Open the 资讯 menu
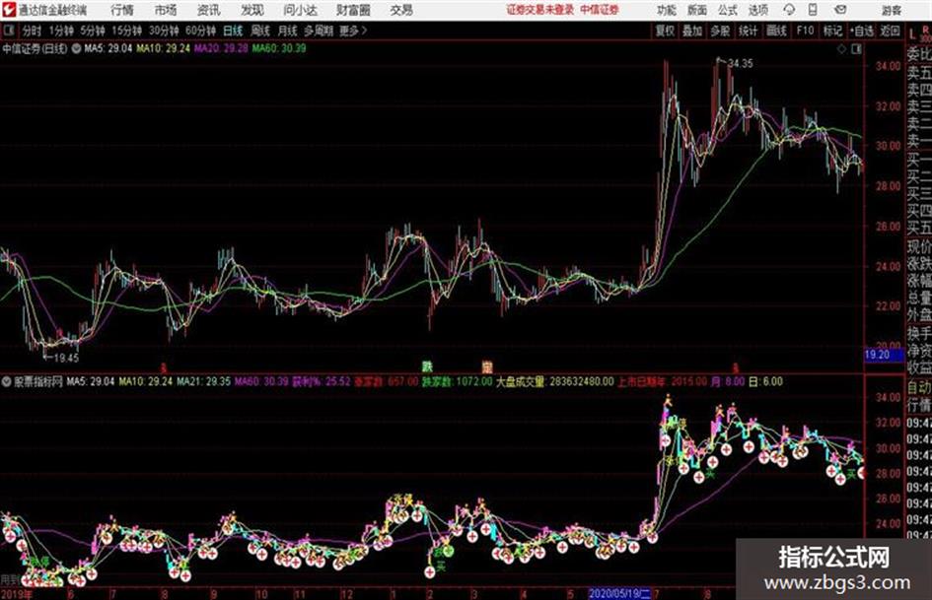The height and width of the screenshot is (600, 932). coord(209,10)
